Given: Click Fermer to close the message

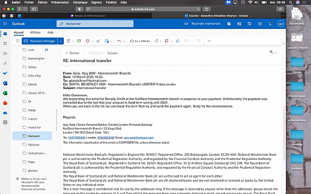Looking at the screenshot, I should point(72,53).
